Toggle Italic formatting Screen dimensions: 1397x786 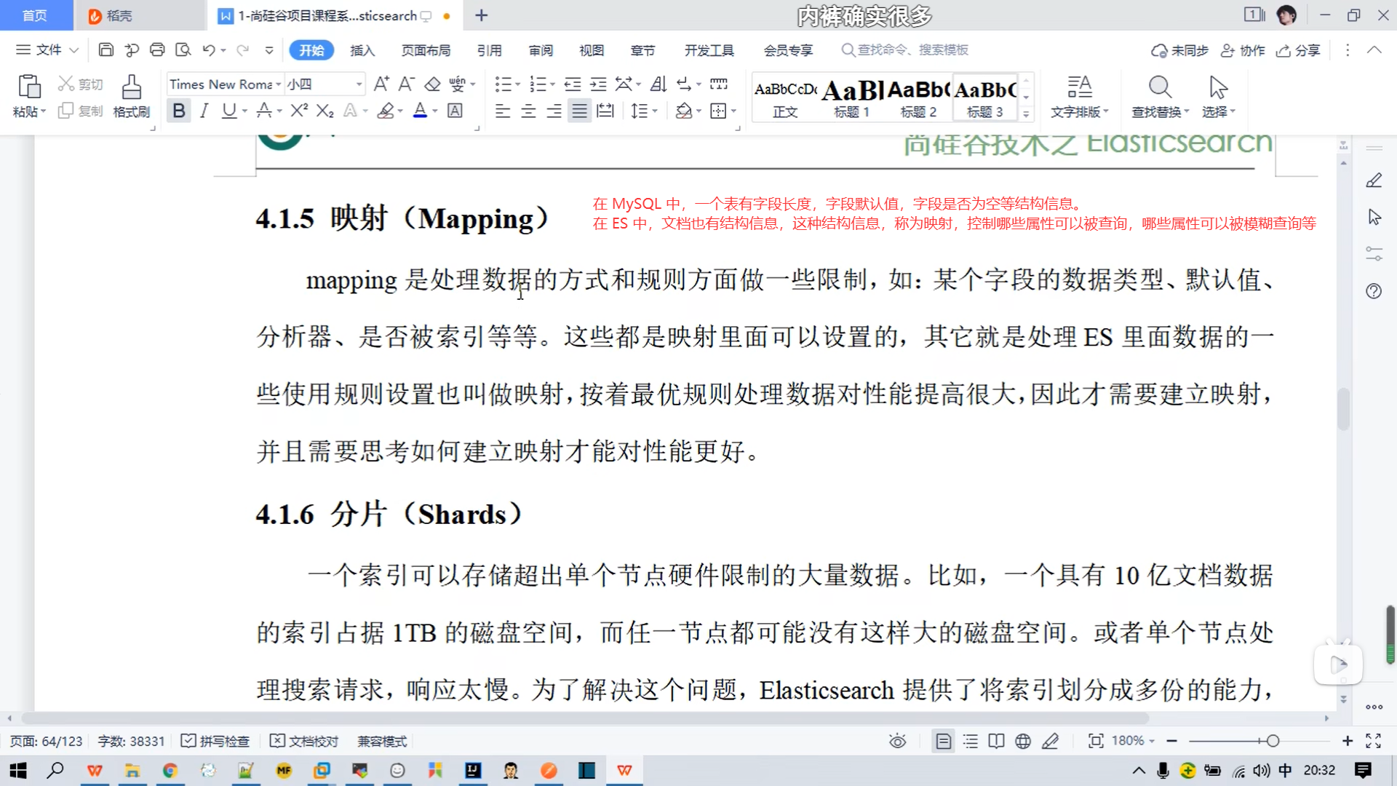coord(204,111)
